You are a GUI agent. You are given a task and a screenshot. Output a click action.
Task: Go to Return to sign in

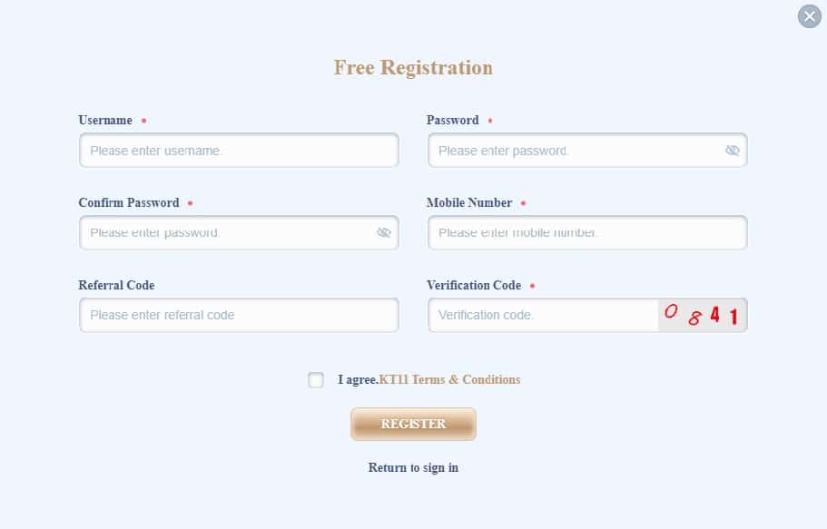point(413,467)
